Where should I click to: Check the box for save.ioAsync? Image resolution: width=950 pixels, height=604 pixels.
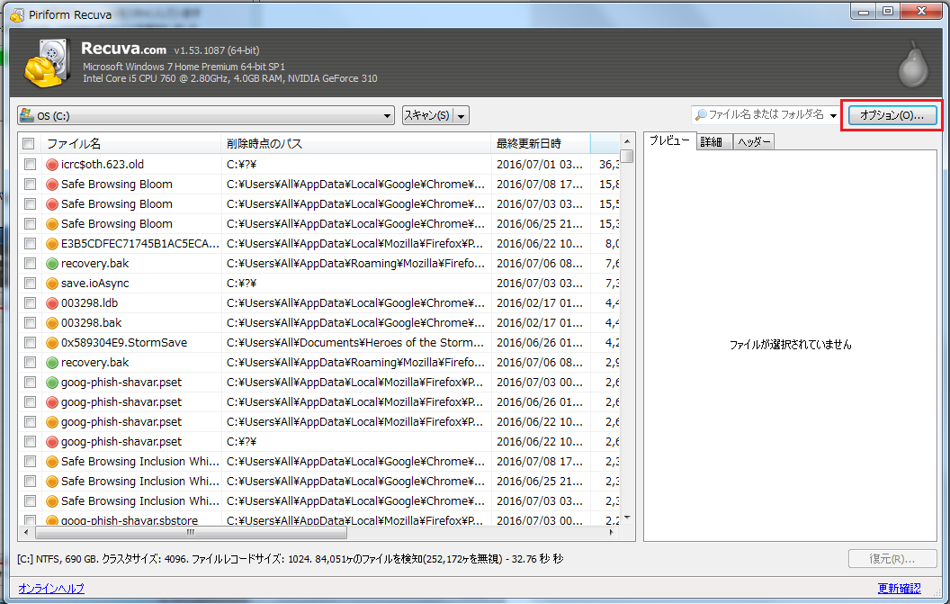tap(30, 284)
